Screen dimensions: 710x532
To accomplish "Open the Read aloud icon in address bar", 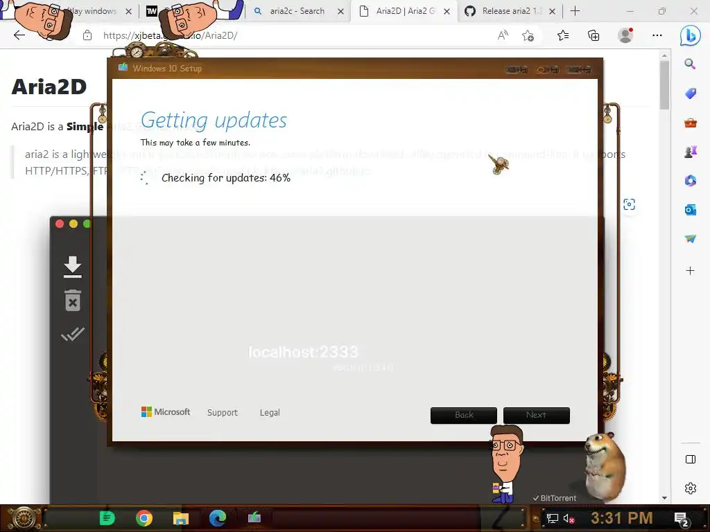I will point(503,35).
